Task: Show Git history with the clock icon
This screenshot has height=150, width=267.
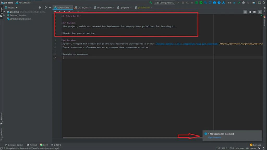Action: [x=243, y=3]
